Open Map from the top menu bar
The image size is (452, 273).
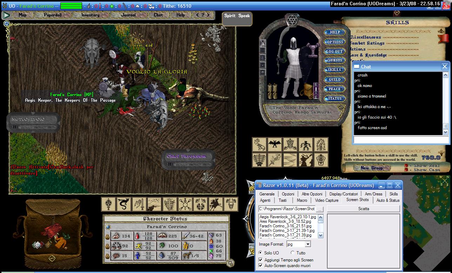pos(22,15)
